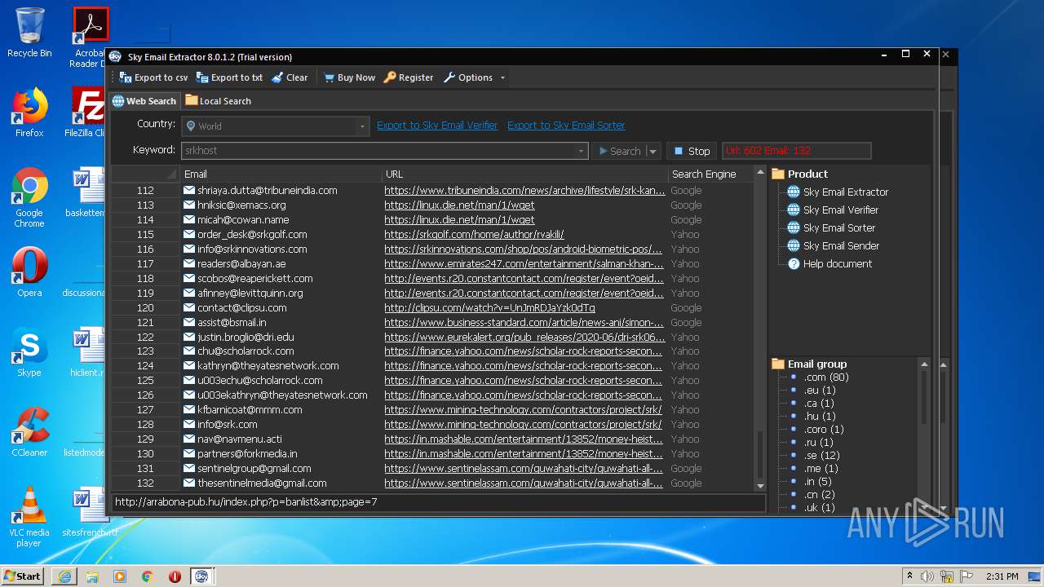Open srkinnovations.com shop URL link
The image size is (1044, 587).
523,249
